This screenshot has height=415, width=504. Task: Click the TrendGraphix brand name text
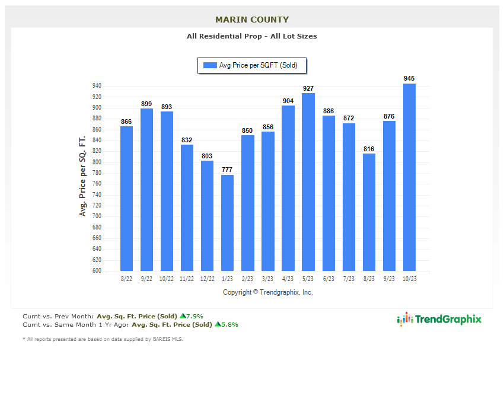[448, 320]
